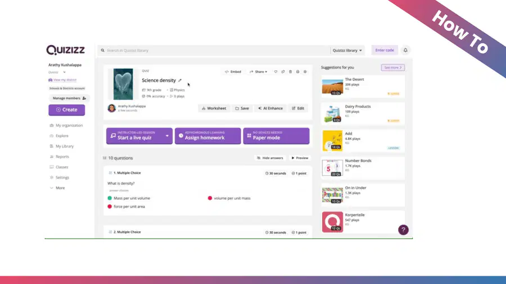Click the '1. Multiple Choice' heading
Viewport: 506px width, 284px height.
(x=127, y=173)
